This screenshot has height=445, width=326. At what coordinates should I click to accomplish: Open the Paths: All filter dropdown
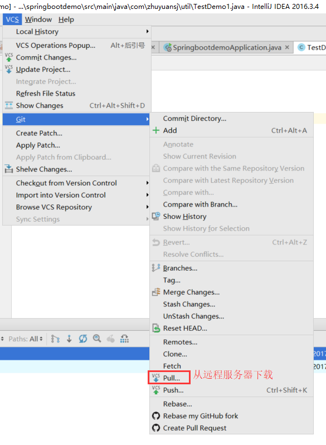[26, 339]
